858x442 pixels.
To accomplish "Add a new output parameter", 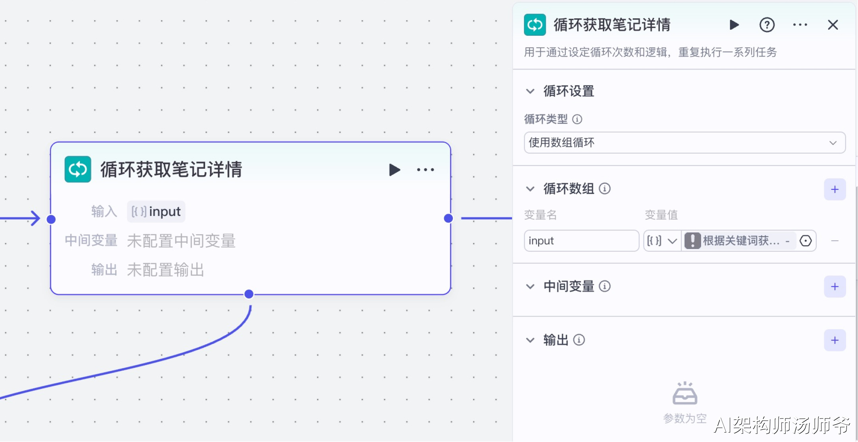I will (x=835, y=340).
